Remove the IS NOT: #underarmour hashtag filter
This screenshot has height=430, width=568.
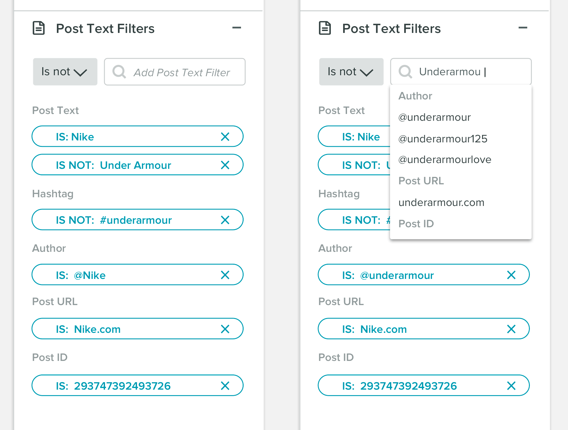(x=225, y=220)
